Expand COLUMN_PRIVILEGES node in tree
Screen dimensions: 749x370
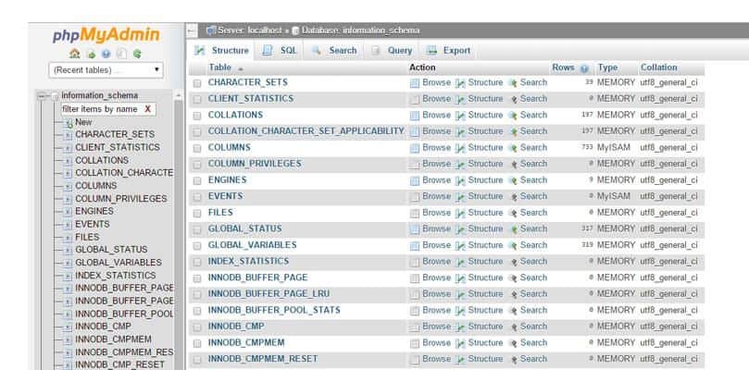pyautogui.click(x=68, y=199)
